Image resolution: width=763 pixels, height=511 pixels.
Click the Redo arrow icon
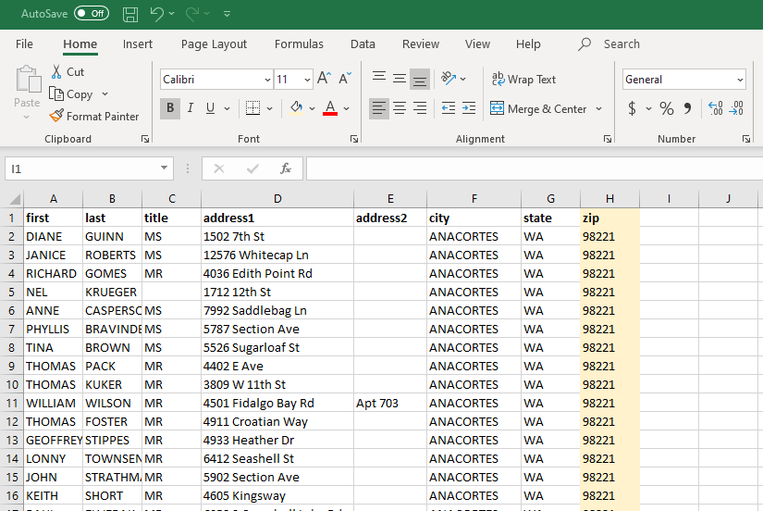tap(192, 14)
